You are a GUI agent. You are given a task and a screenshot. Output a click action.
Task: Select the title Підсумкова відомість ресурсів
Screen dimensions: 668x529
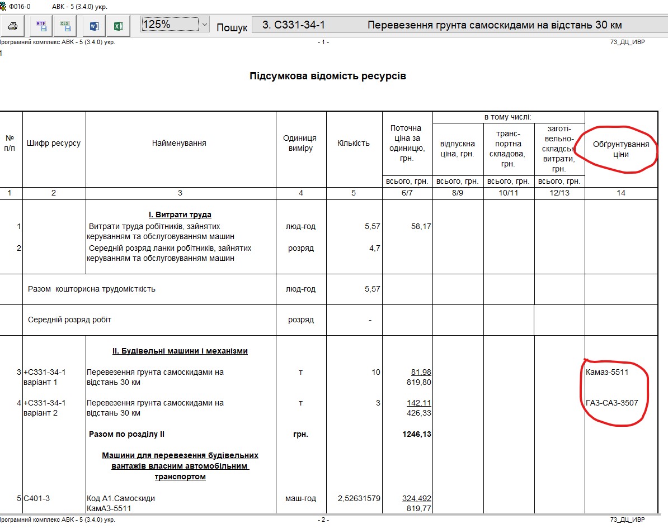coord(328,76)
